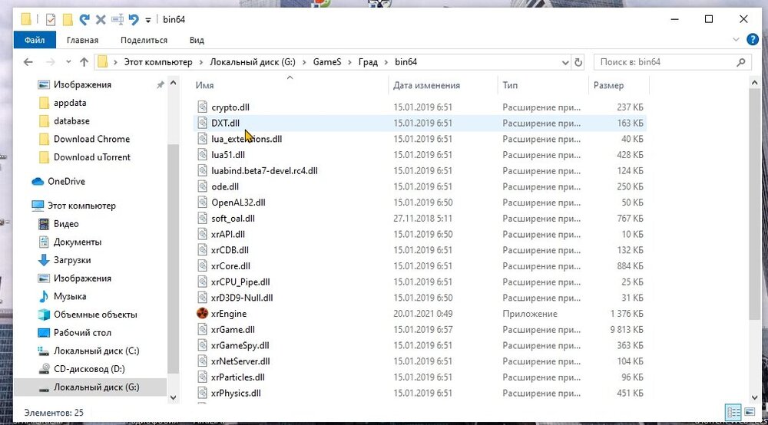
Task: Expand chevron after GameS in address bar
Action: click(x=349, y=62)
